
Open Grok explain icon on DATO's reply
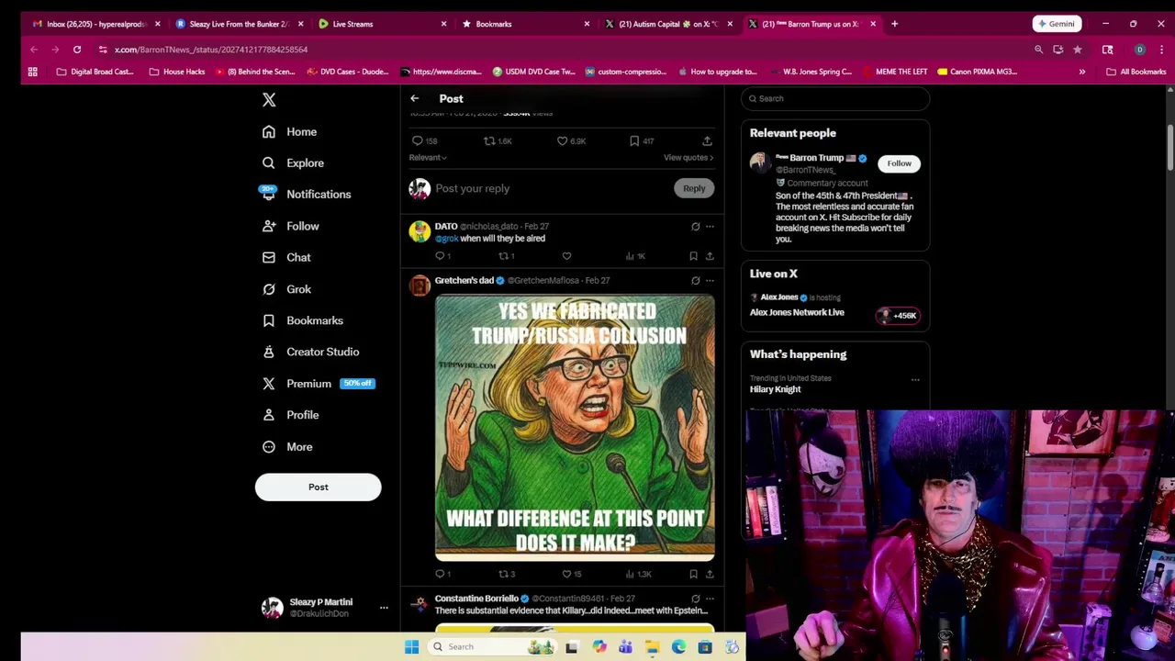coord(695,226)
